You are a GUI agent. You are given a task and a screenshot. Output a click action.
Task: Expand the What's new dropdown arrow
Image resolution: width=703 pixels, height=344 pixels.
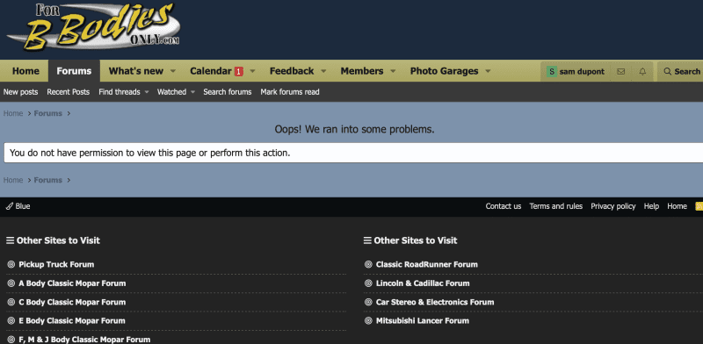click(172, 71)
